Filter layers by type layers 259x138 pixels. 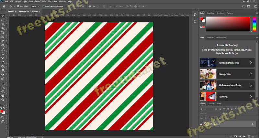(x=224, y=109)
